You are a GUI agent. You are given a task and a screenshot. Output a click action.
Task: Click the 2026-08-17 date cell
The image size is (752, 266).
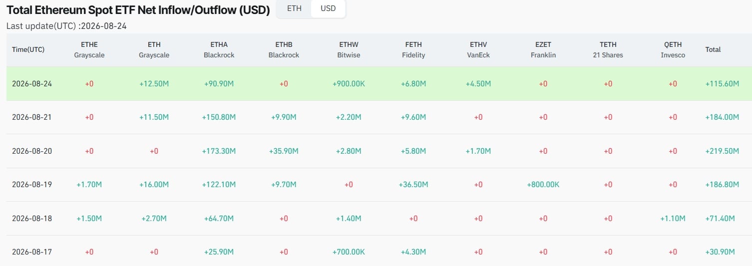[x=32, y=252]
